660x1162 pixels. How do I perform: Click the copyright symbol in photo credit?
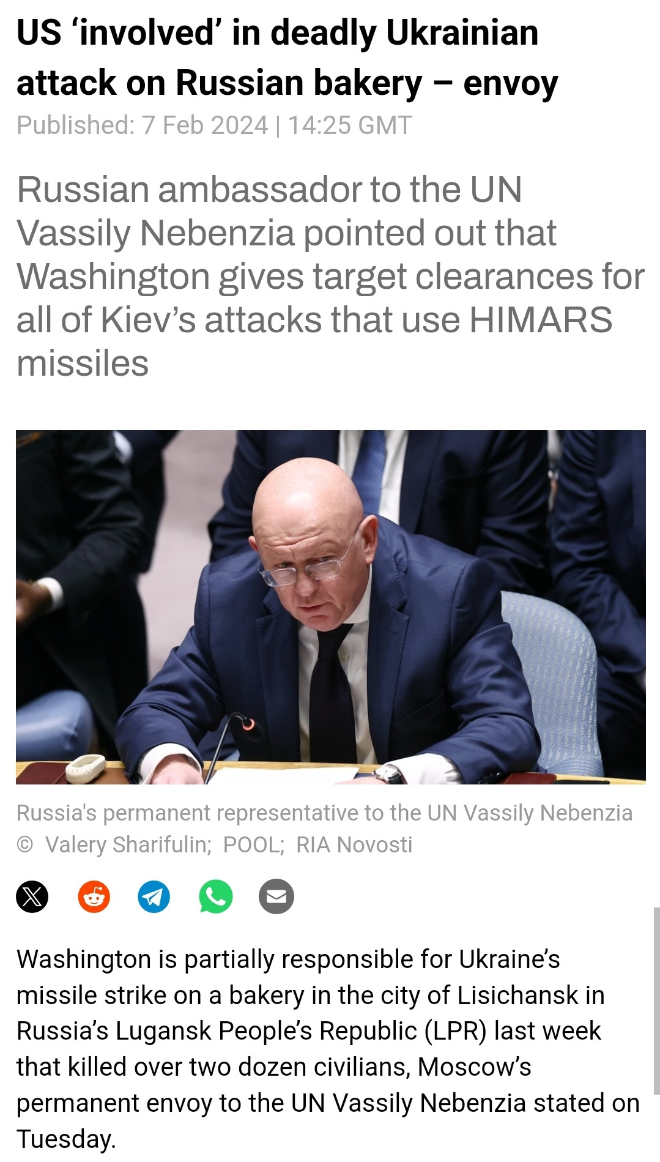[x=25, y=845]
